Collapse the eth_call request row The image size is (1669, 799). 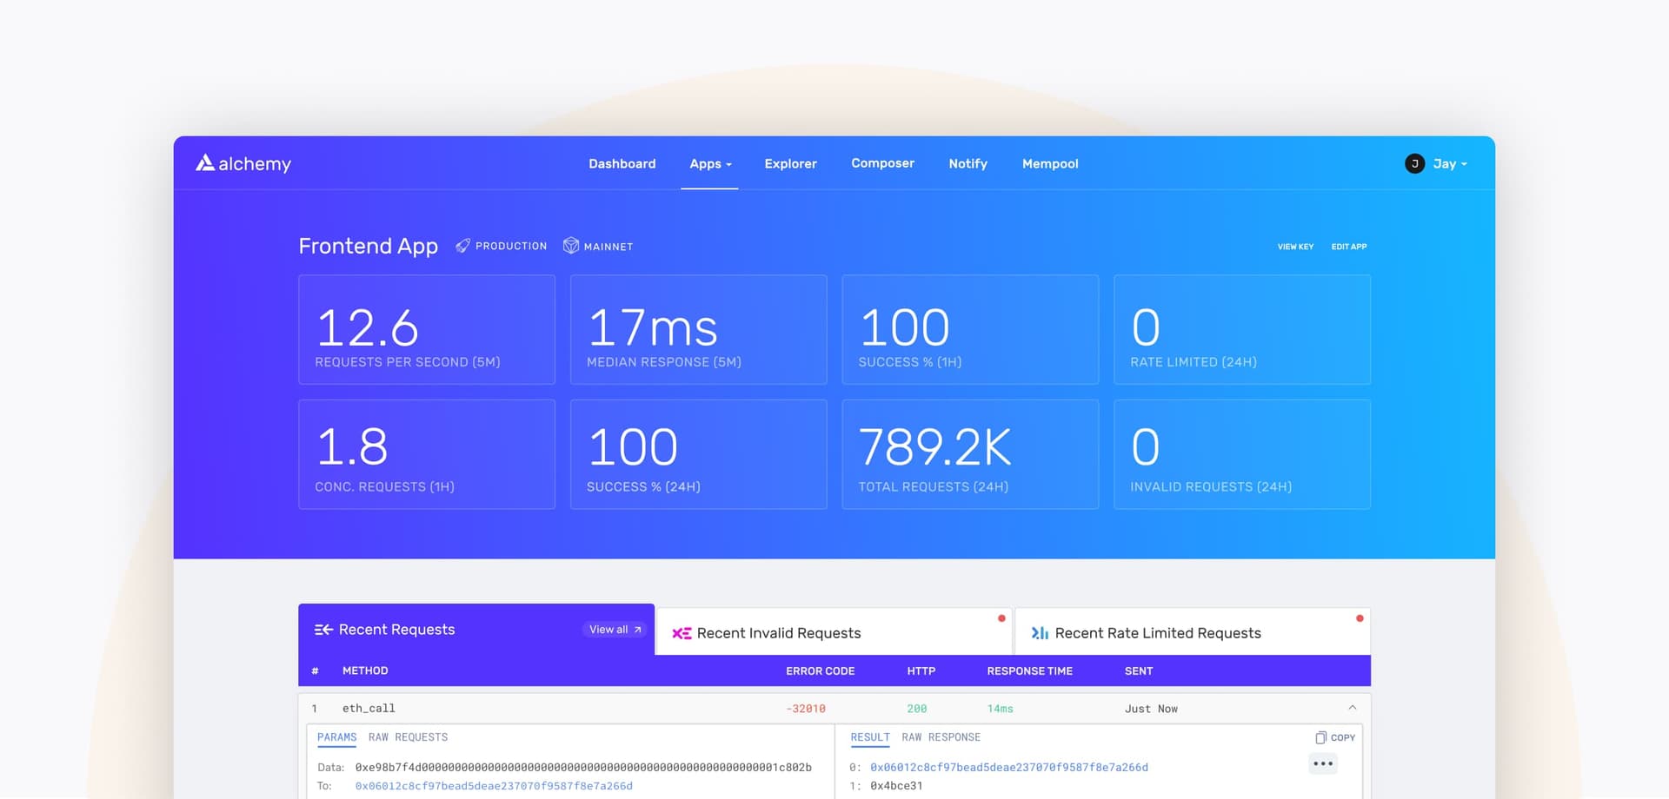[x=1352, y=708]
